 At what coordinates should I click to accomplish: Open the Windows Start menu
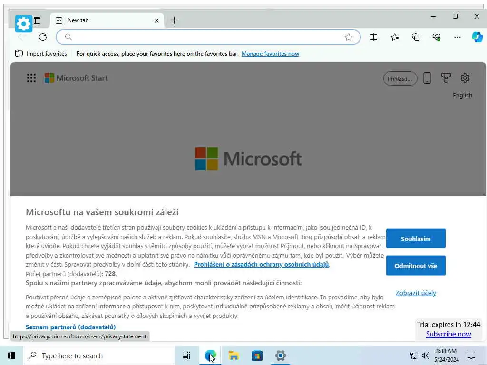11,355
